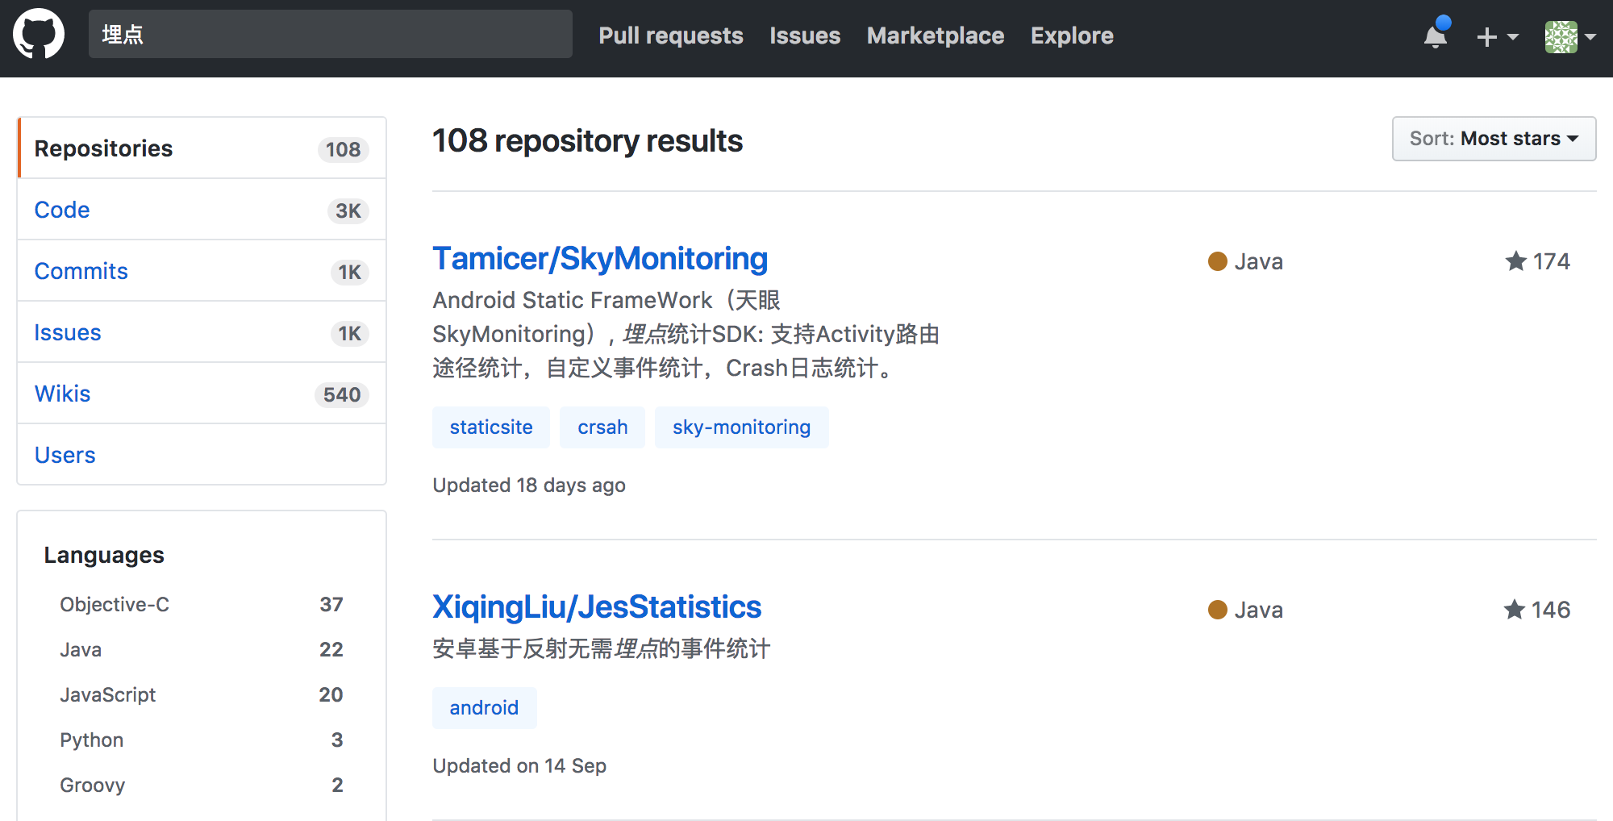Switch to Issues results in sidebar

coord(202,332)
